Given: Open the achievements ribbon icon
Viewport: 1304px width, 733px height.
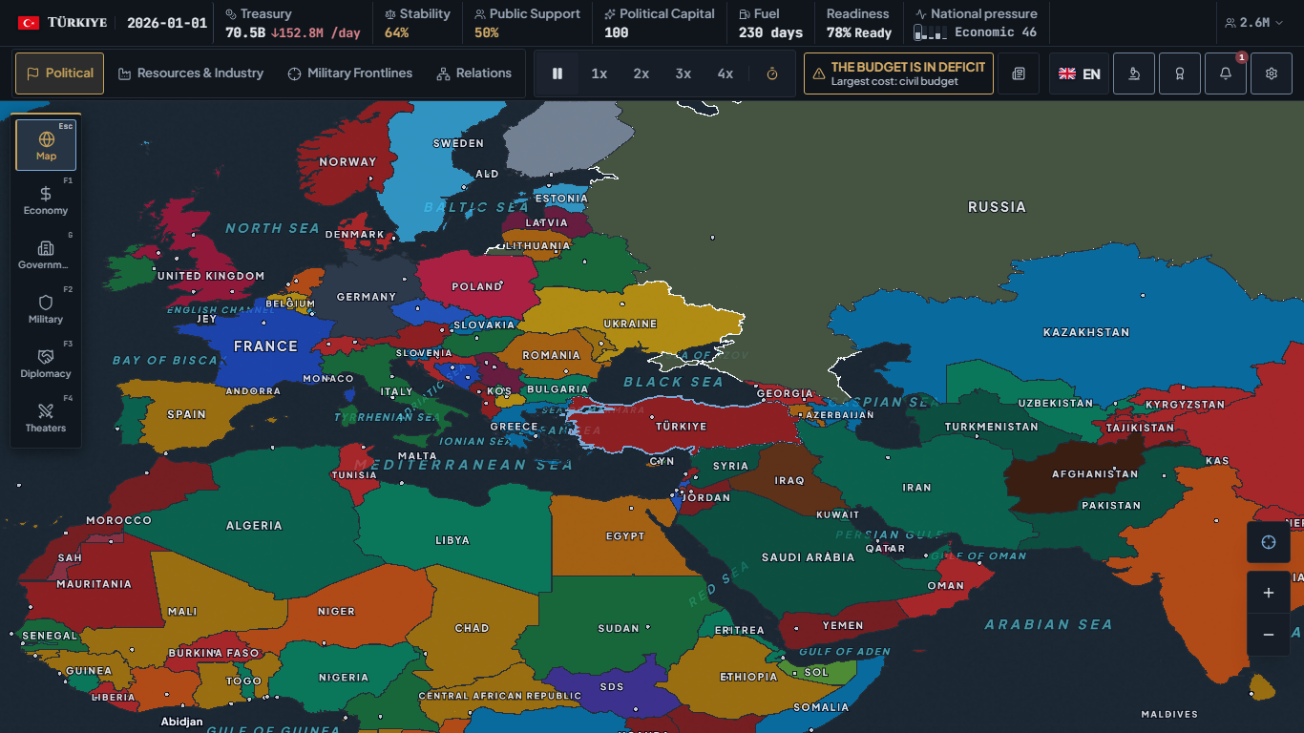Looking at the screenshot, I should [1180, 73].
